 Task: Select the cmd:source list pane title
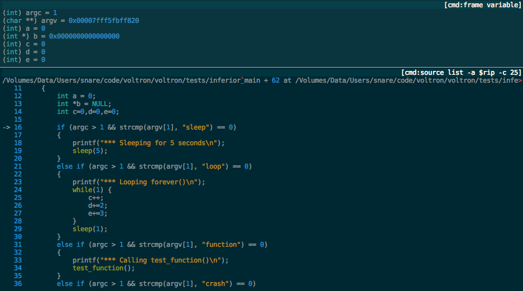click(x=461, y=73)
